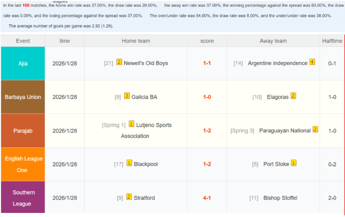Click the 4-1 Stratford match score
Image resolution: width=345 pixels, height=217 pixels.
[x=207, y=198]
